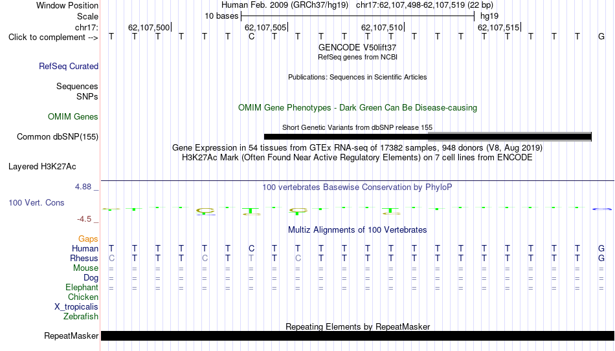Click the G base in the Rhesus row
Screen dimensions: 615x351
pyautogui.click(x=601, y=259)
